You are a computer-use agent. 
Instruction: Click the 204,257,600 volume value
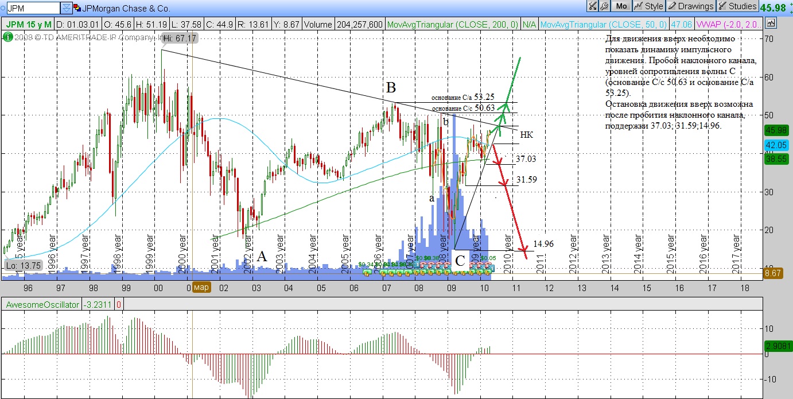[x=359, y=24]
